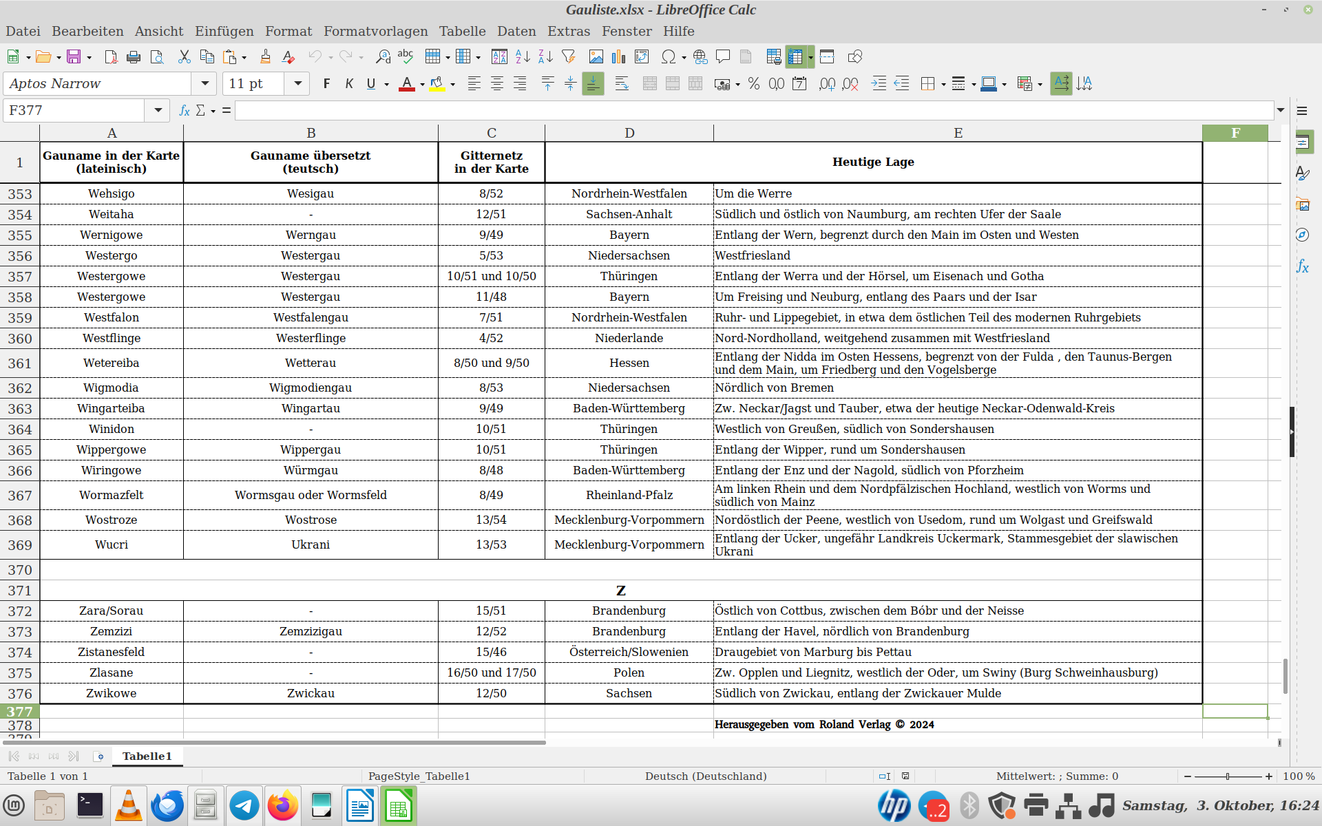Open the Formatvorlagen menu
Screen dimensions: 1322x826
pyautogui.click(x=376, y=31)
